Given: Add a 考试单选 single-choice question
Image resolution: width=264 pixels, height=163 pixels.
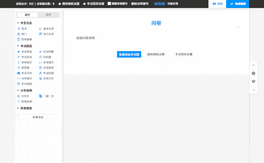Looking at the screenshot, I should pos(25,52).
